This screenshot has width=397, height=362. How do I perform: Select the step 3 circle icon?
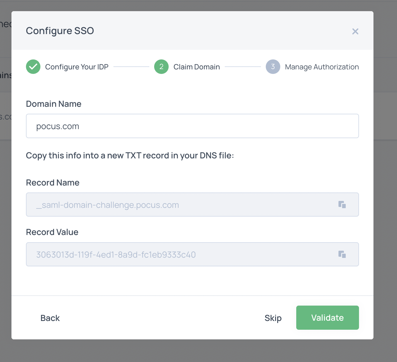(x=273, y=67)
